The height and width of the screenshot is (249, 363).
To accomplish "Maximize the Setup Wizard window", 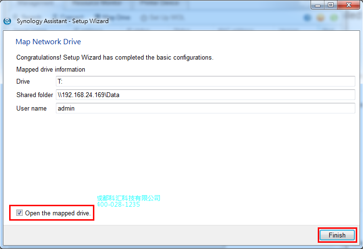I will (331, 5).
